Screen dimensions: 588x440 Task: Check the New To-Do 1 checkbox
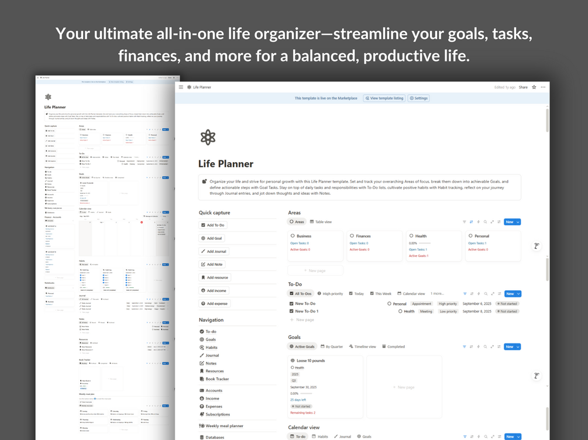click(291, 311)
